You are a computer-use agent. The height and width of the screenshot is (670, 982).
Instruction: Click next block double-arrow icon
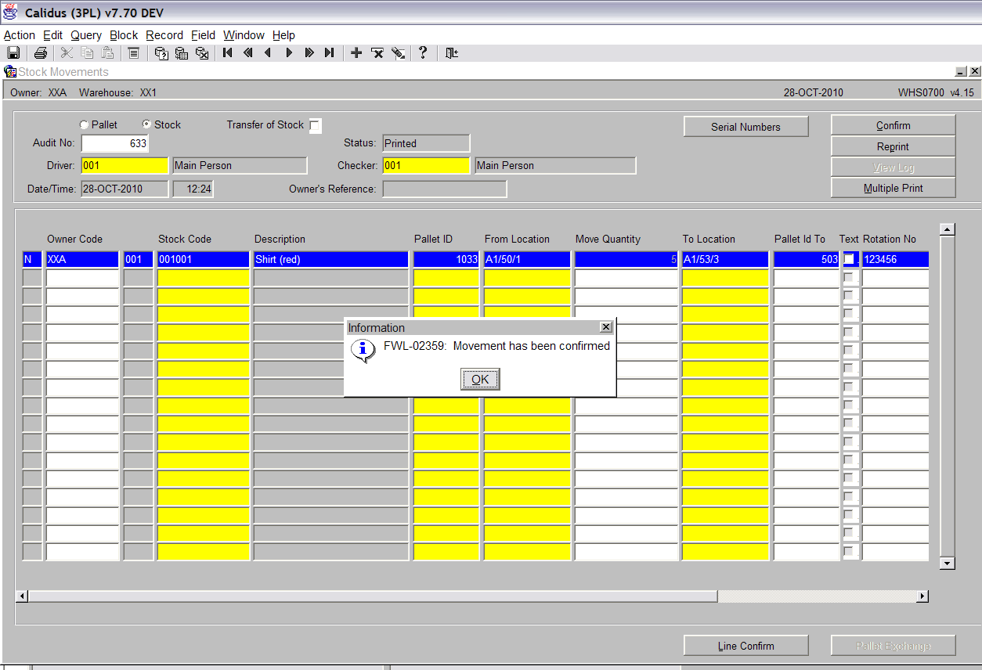click(309, 52)
